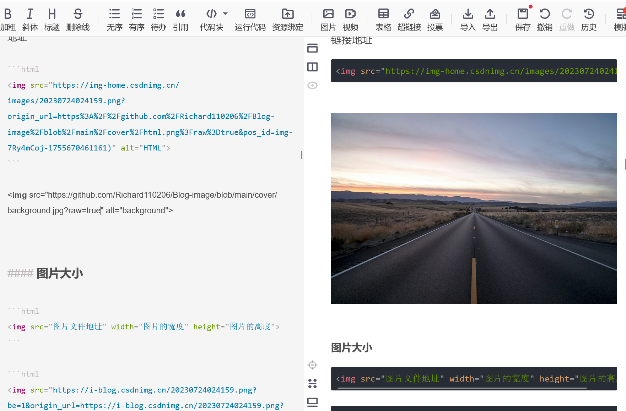Switch to split editor-preview layout icon
The height and width of the screenshot is (411, 626).
click(x=312, y=67)
